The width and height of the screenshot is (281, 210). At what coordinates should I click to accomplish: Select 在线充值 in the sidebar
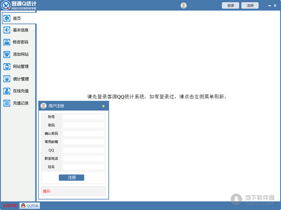(18, 91)
